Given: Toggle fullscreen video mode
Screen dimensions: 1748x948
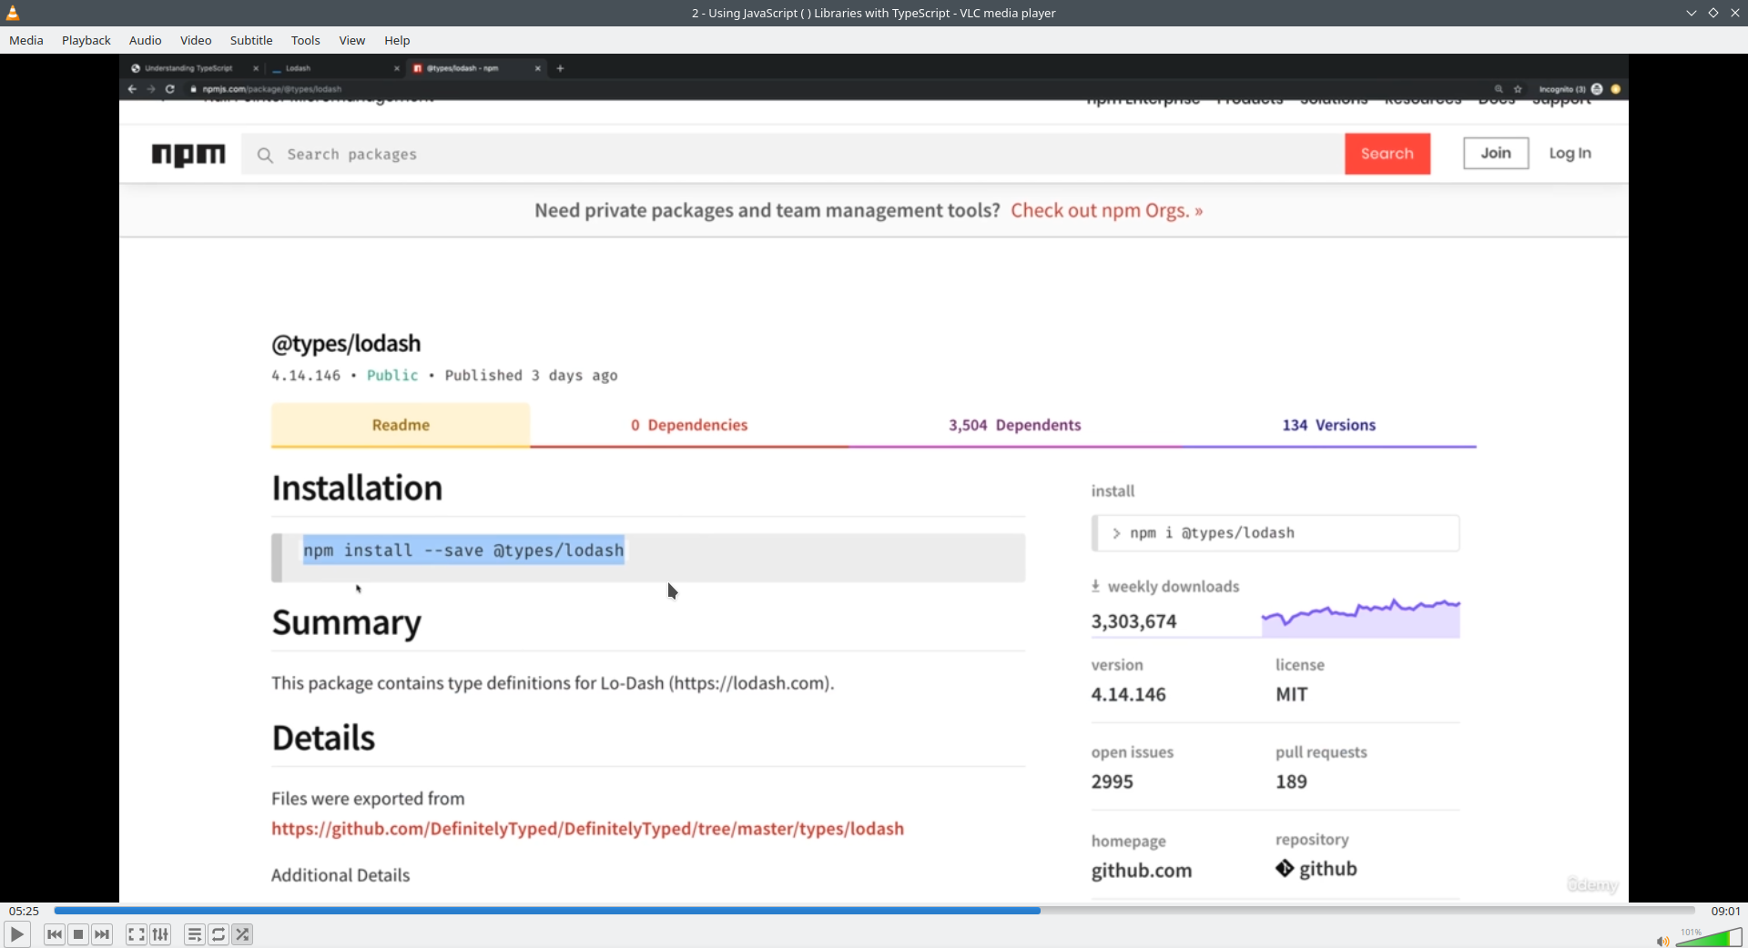Looking at the screenshot, I should [136, 934].
